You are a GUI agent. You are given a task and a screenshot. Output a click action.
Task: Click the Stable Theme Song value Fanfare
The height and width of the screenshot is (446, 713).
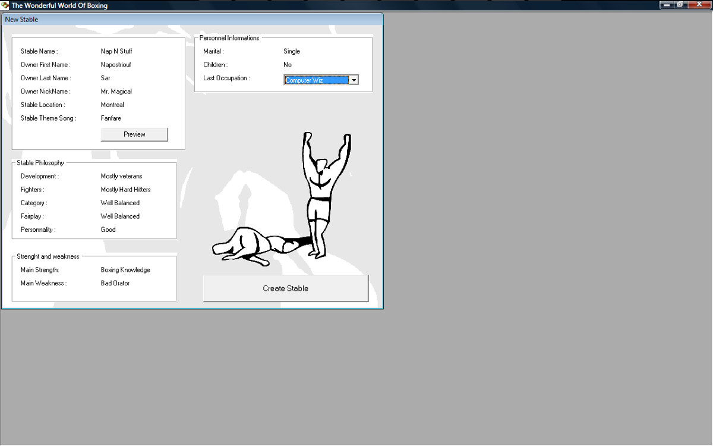111,118
